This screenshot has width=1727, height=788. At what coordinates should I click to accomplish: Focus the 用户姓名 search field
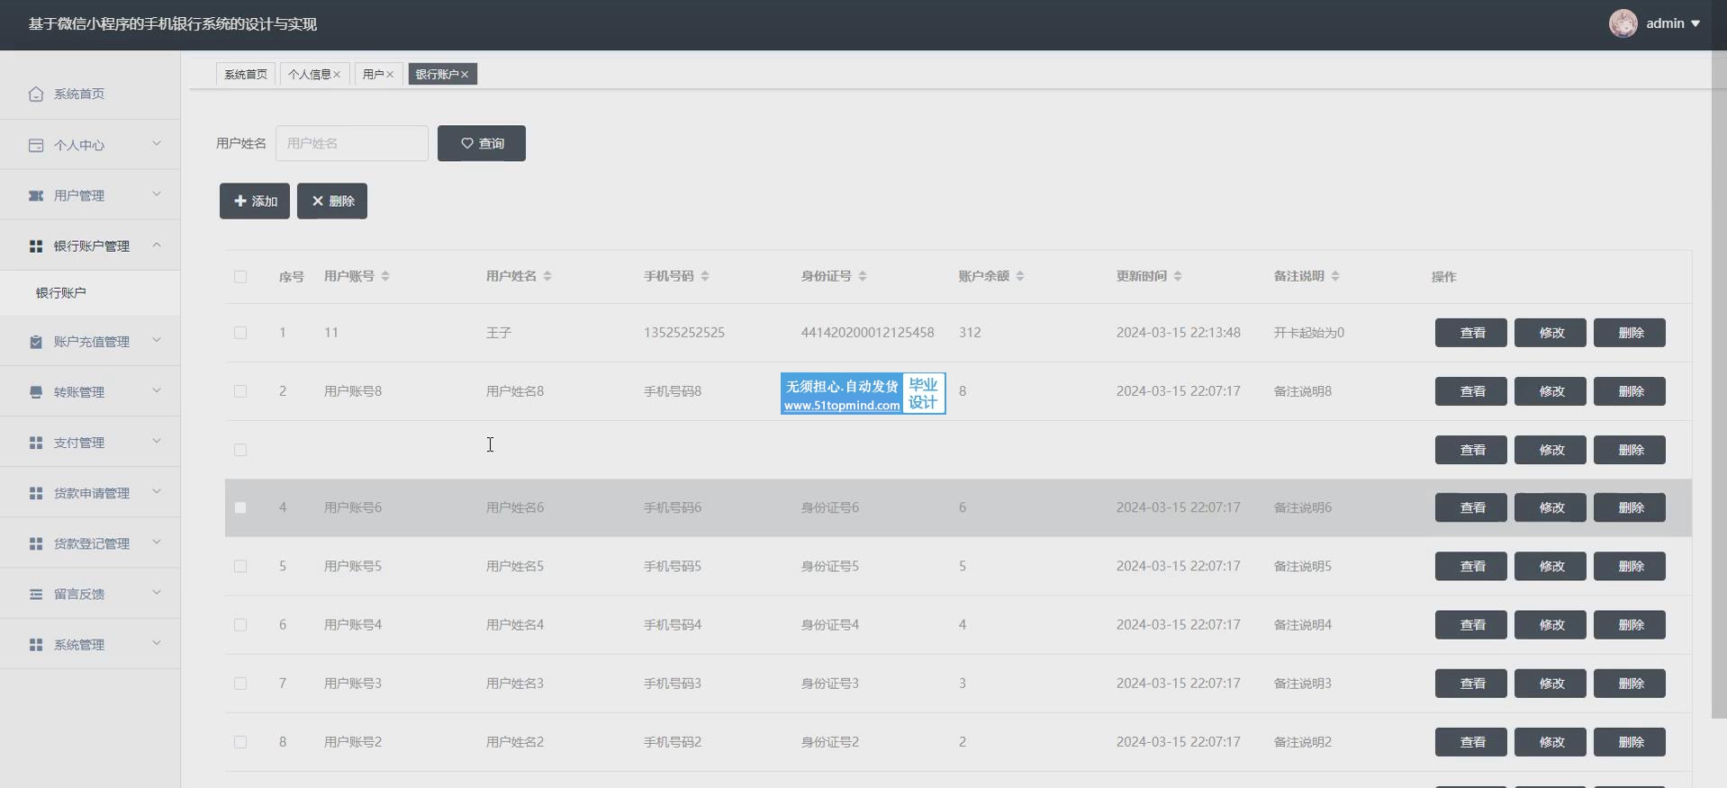pyautogui.click(x=352, y=143)
